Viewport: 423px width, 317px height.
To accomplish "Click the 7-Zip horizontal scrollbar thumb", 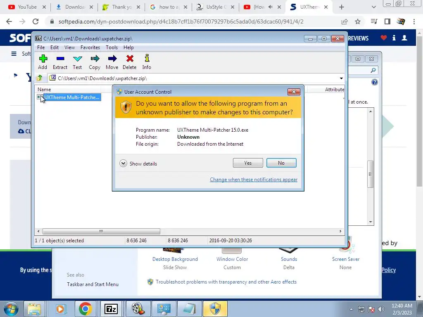I will point(101,231).
